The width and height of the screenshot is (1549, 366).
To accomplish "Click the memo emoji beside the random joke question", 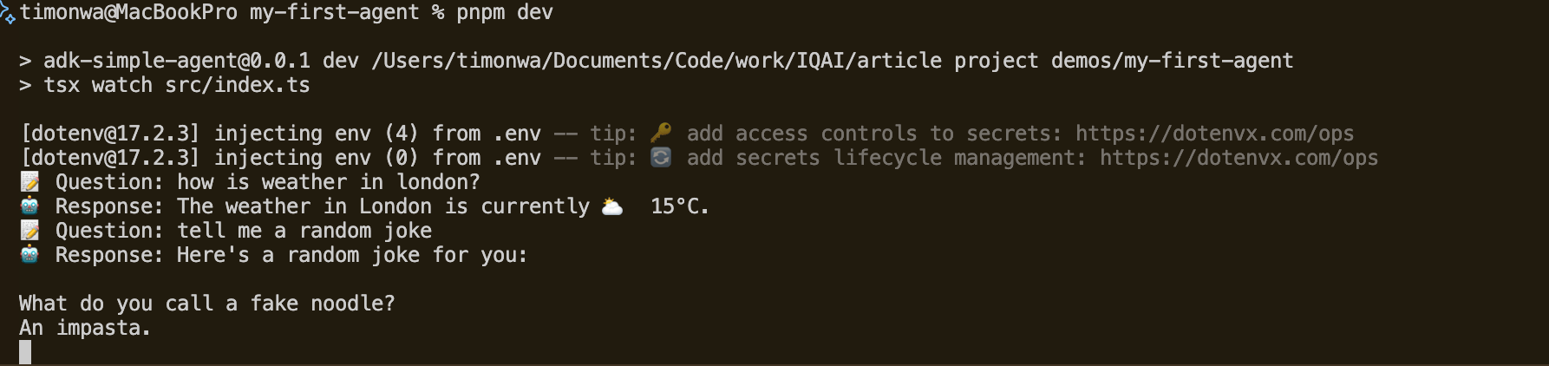I will [30, 230].
